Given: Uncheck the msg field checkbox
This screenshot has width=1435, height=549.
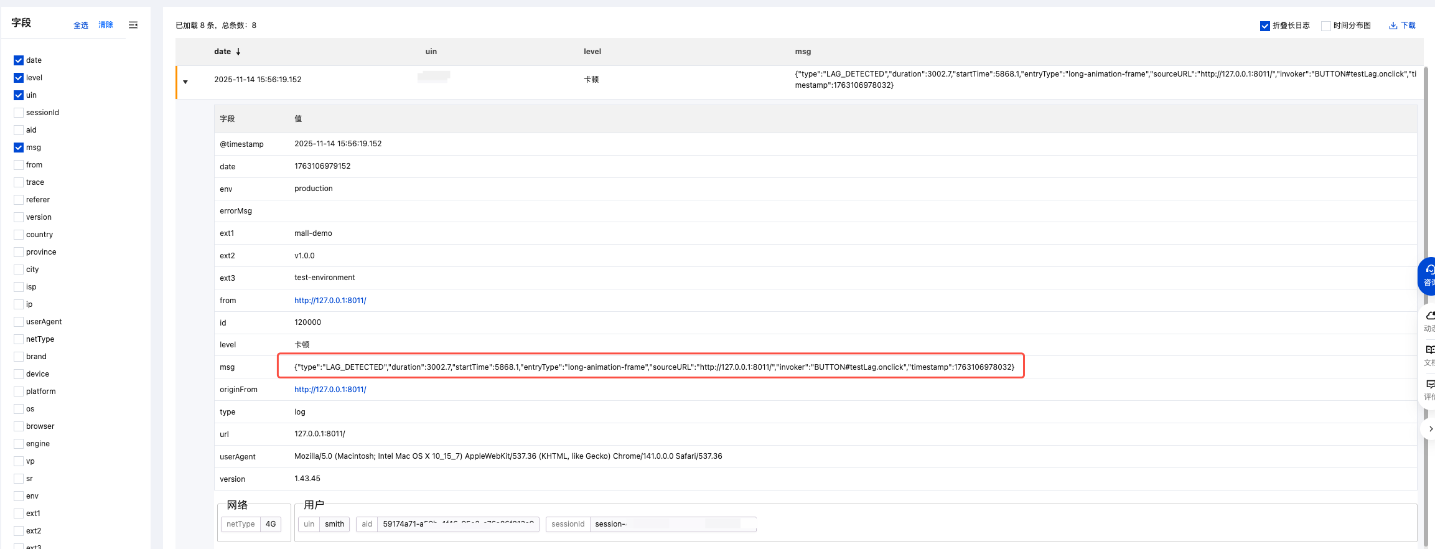Looking at the screenshot, I should pyautogui.click(x=19, y=148).
